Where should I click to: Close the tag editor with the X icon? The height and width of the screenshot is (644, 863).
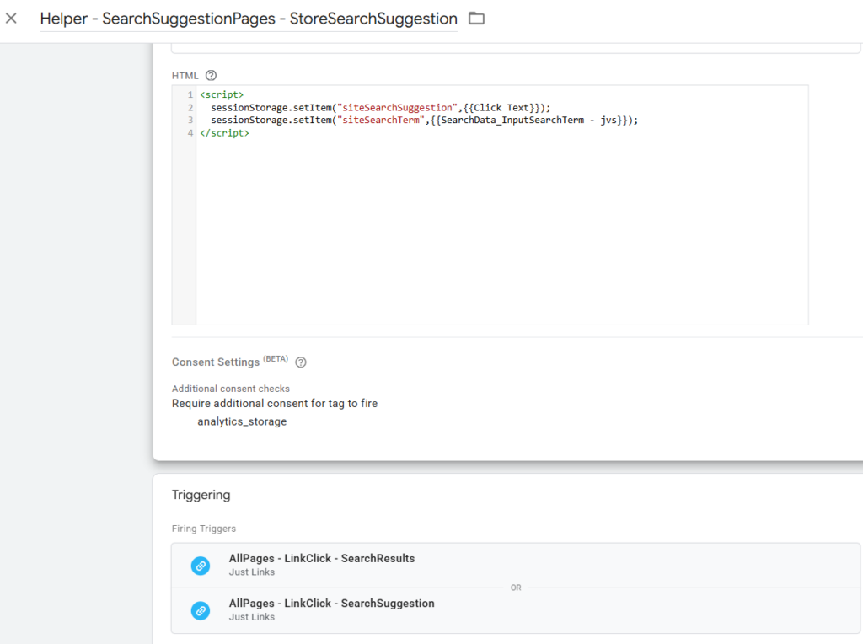(11, 18)
